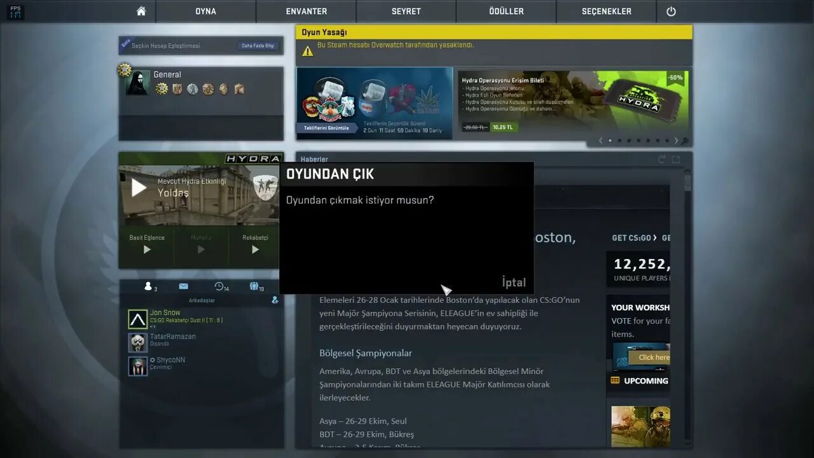Viewport: 814px width, 458px height.
Task: Click ShycoNN's avatar
Action: 137,366
